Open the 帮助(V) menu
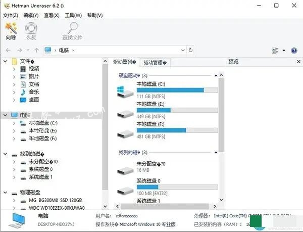This screenshot has height=232, width=303. coord(95,16)
